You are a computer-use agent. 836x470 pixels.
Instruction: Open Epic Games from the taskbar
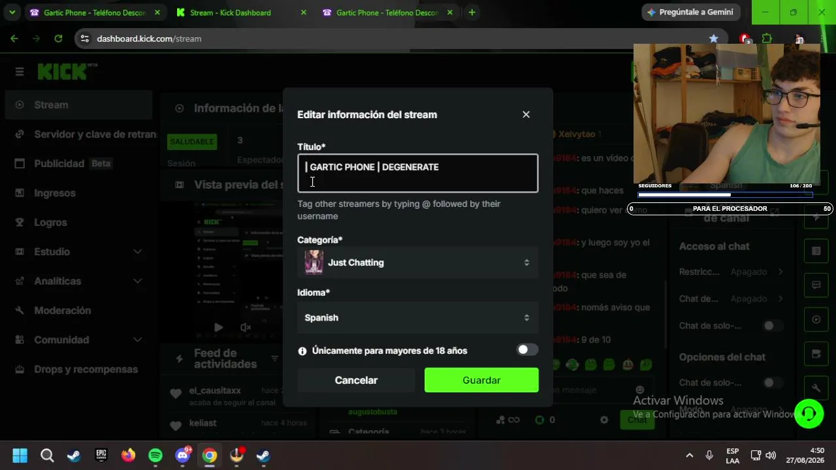pyautogui.click(x=101, y=455)
